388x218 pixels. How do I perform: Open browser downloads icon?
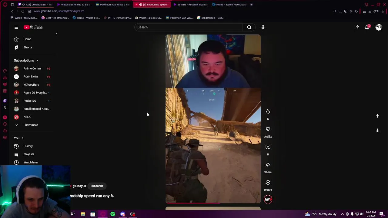[370, 11]
